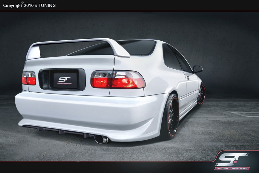Click the red tagline under the plate logo

tap(64, 83)
